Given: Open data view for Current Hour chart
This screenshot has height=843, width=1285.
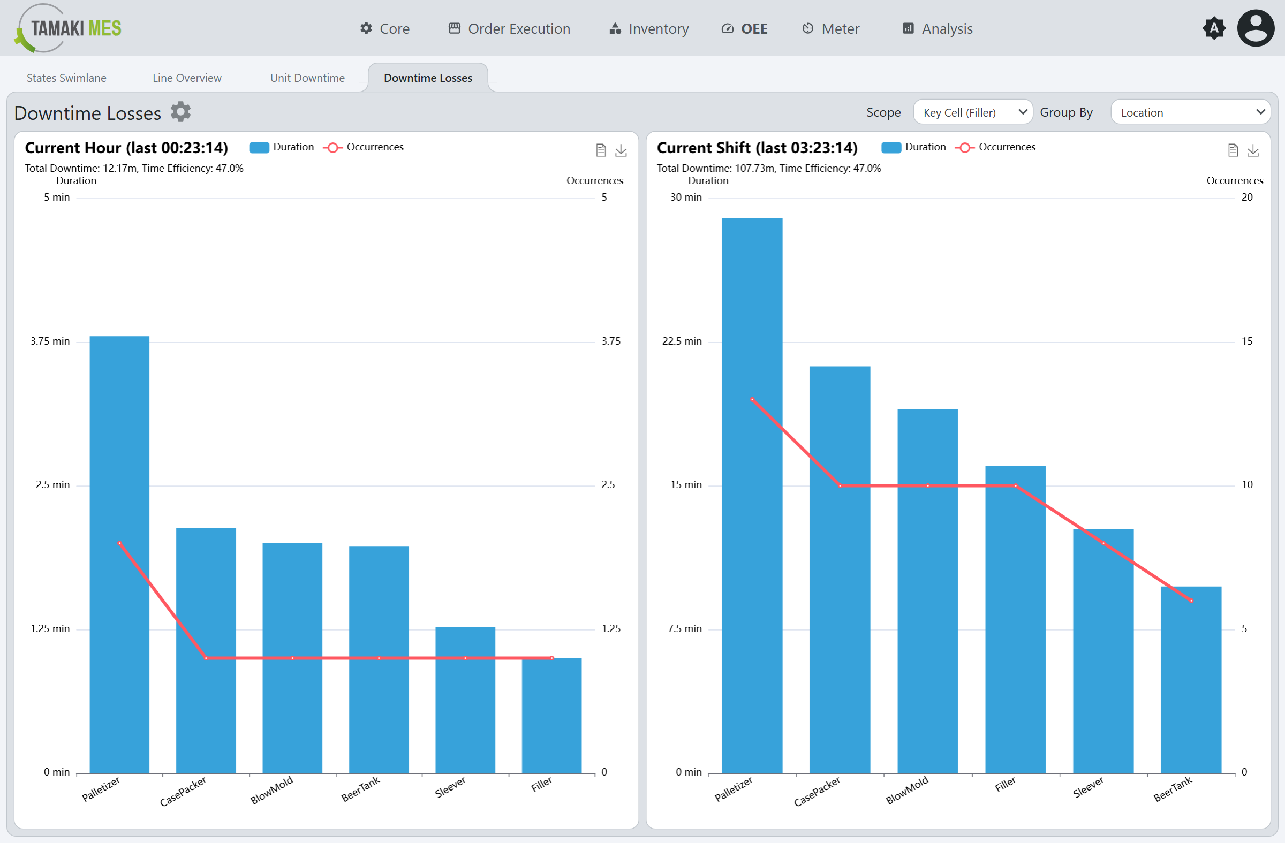Looking at the screenshot, I should click(601, 150).
